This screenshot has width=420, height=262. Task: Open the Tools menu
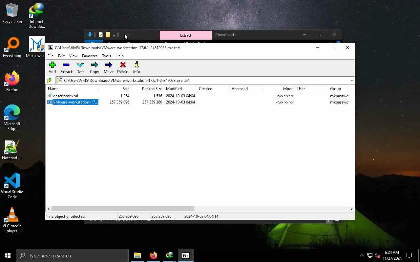tap(106, 56)
